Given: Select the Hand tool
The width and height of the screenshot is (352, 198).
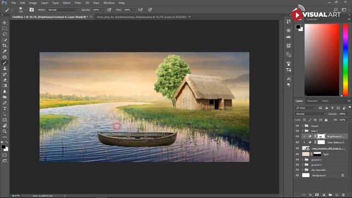Looking at the screenshot, I should 4,126.
